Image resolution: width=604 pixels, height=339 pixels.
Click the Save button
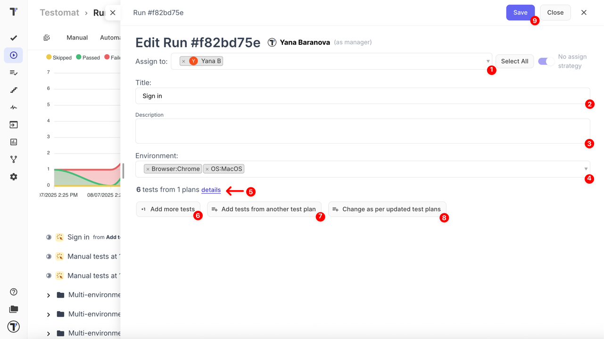520,13
